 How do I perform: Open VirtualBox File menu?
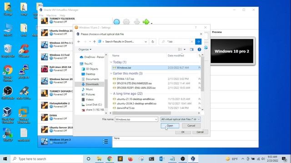click(41, 15)
